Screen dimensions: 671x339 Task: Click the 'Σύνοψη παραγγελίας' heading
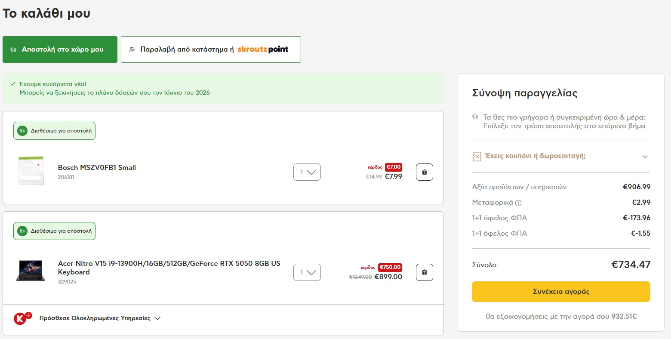(x=525, y=93)
